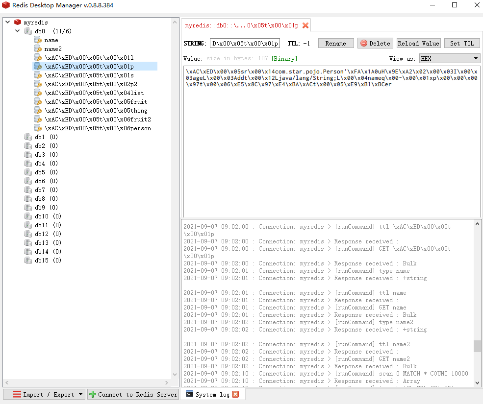Image resolution: width=483 pixels, height=404 pixels.
Task: Click the key icon next to name2
Action: [38, 49]
